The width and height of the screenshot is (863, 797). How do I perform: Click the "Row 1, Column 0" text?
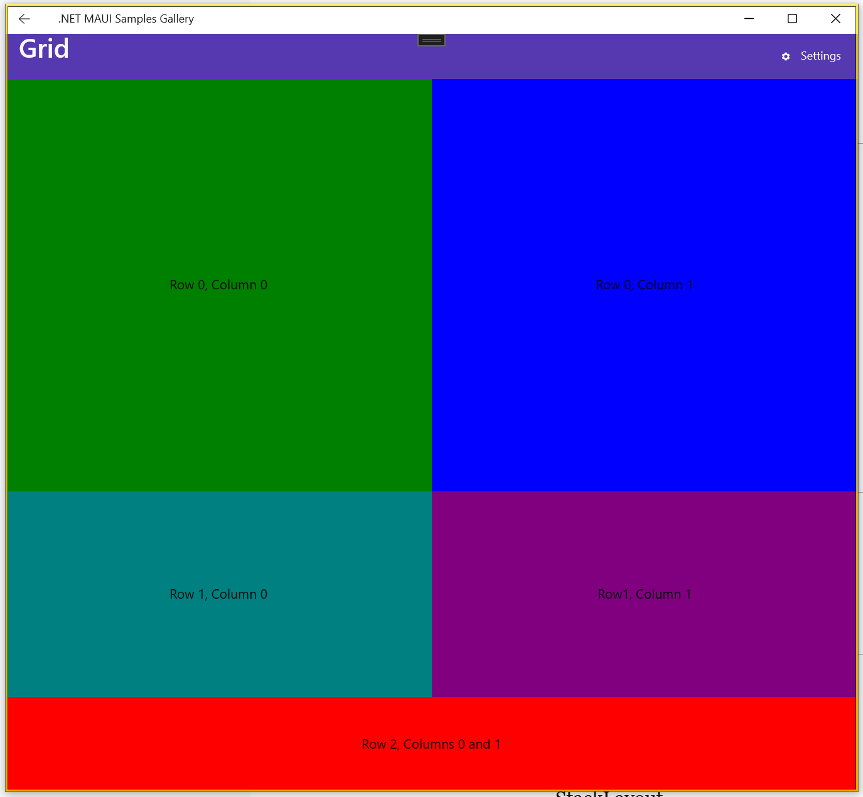point(218,594)
